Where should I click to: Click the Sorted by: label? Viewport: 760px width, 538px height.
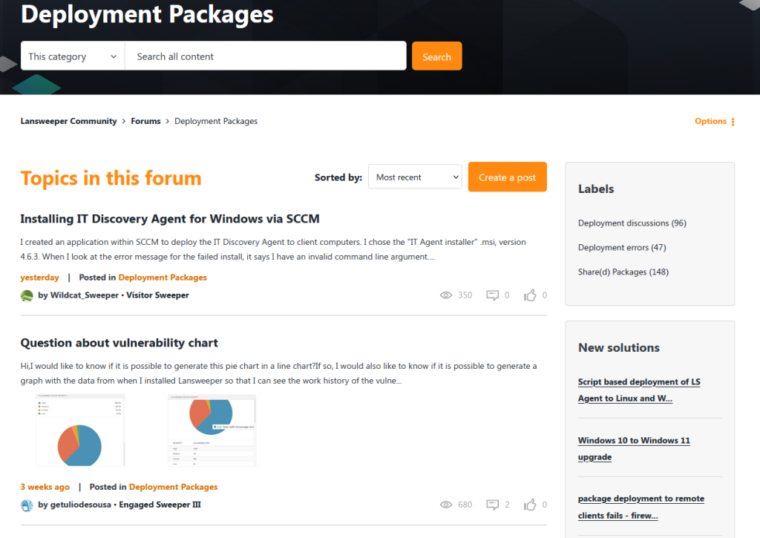(x=338, y=177)
